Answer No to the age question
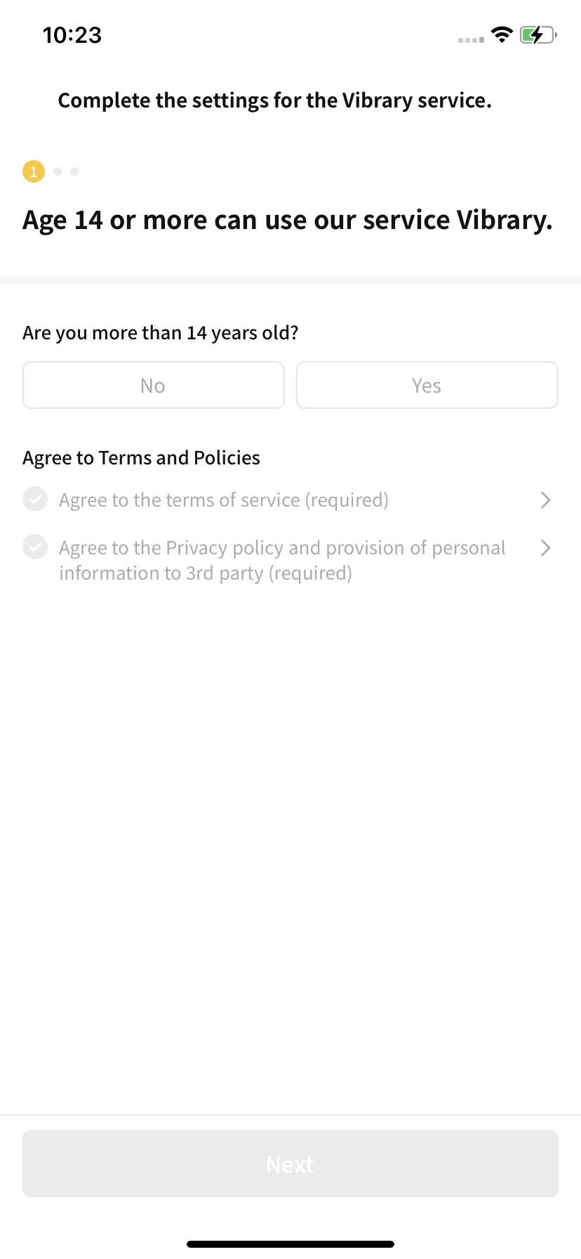The width and height of the screenshot is (581, 1259). point(154,385)
